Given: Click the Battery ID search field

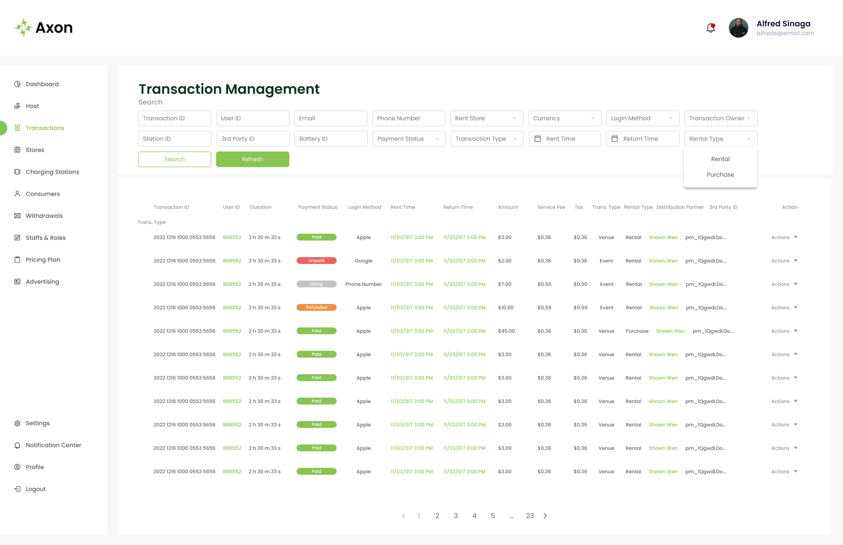Looking at the screenshot, I should pyautogui.click(x=331, y=139).
